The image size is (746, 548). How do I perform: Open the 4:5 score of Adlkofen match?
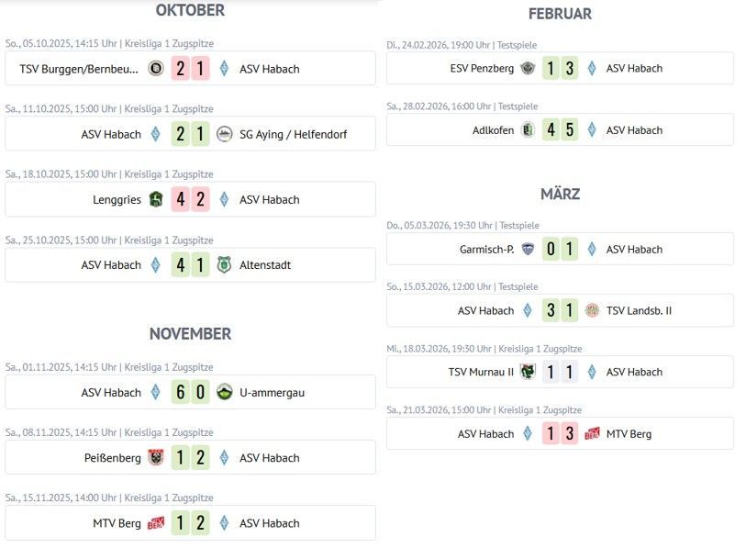560,129
